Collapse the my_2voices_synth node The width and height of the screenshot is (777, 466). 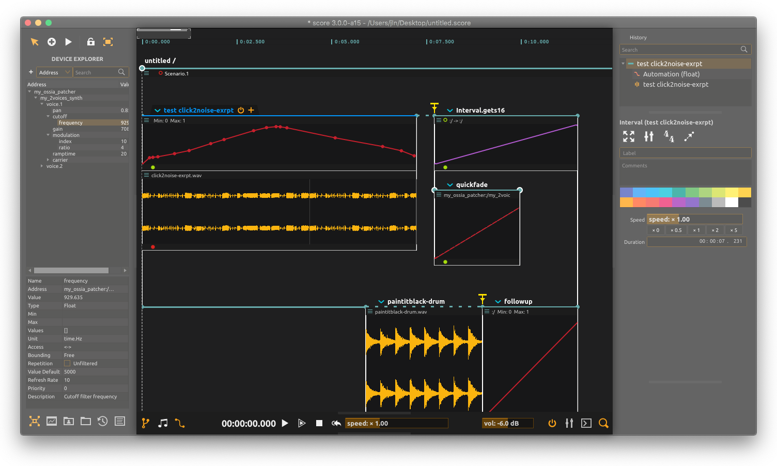36,98
